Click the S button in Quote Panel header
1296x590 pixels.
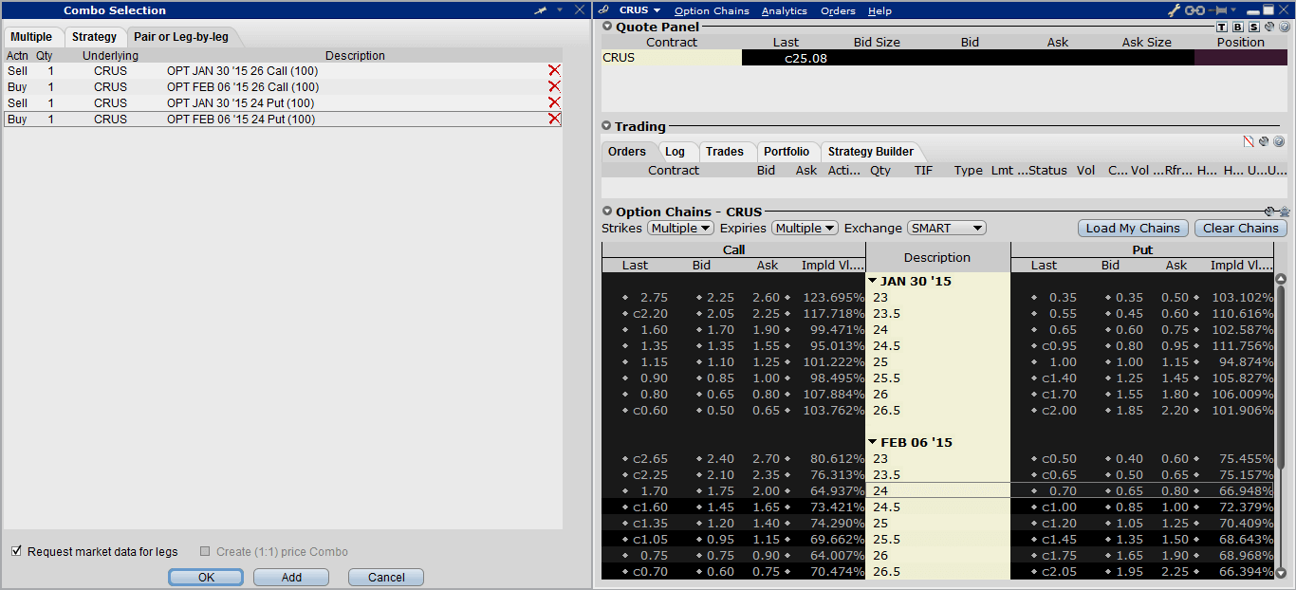click(x=1254, y=27)
